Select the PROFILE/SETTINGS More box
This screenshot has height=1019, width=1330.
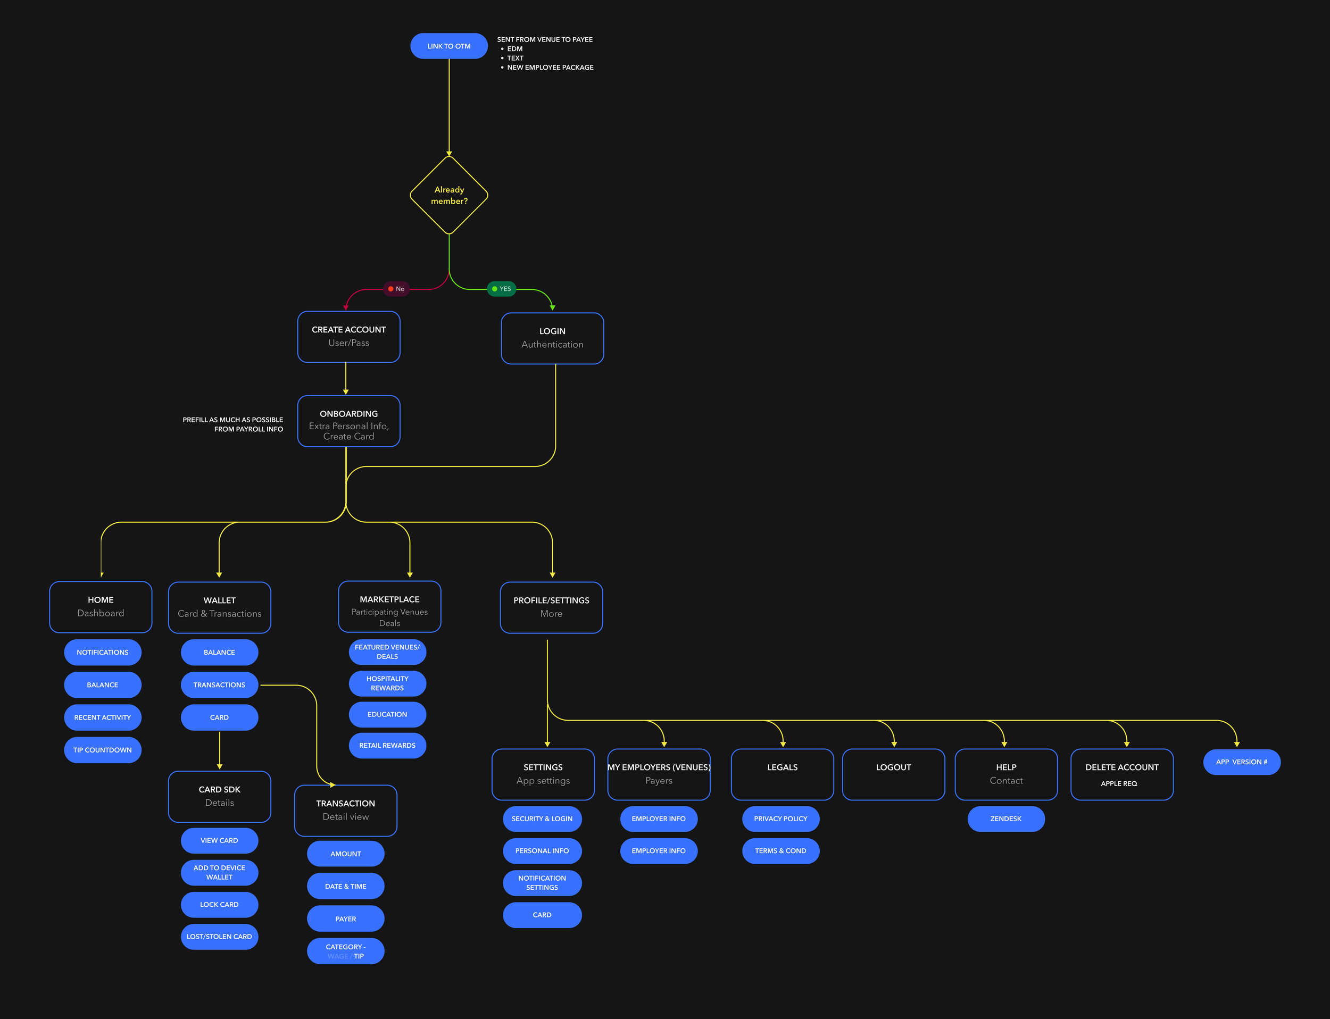[x=551, y=607]
